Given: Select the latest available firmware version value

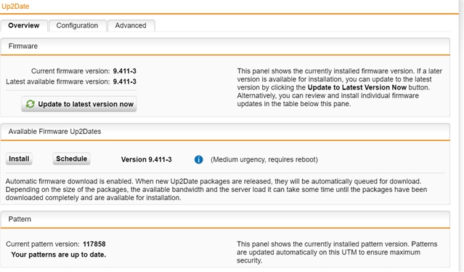Looking at the screenshot, I should click(125, 81).
